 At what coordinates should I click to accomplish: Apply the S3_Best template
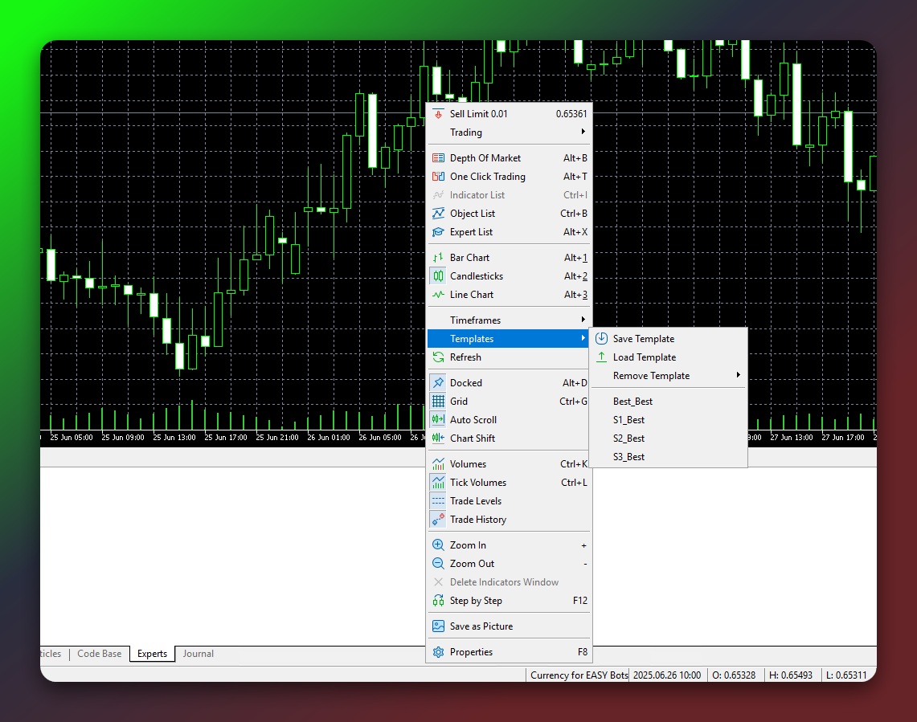(669, 457)
